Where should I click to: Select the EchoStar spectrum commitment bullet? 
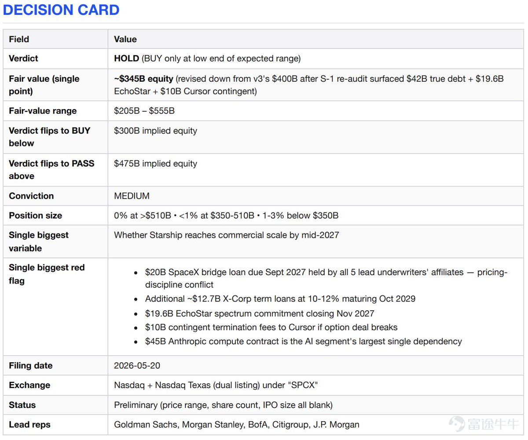click(x=260, y=313)
